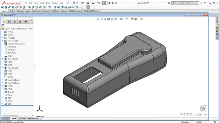Image resolution: width=219 pixels, height=123 pixels.
Task: Open the Insert menu
Action: click(x=42, y=3)
